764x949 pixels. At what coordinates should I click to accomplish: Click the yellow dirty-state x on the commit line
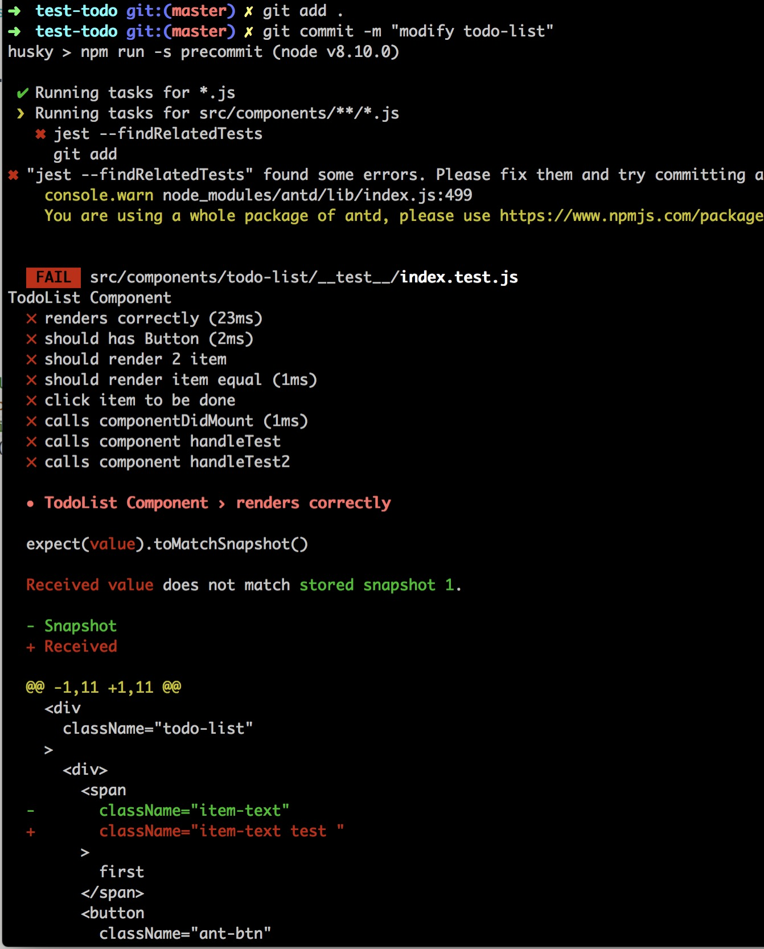(x=248, y=32)
